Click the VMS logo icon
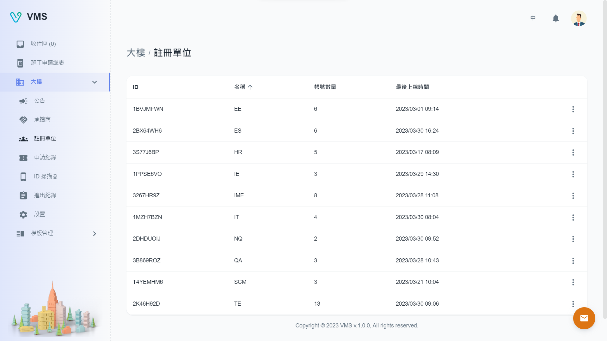This screenshot has width=607, height=341. pyautogui.click(x=16, y=17)
